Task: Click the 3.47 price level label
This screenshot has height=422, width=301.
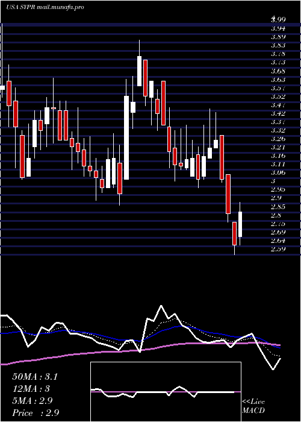Action: (278, 105)
